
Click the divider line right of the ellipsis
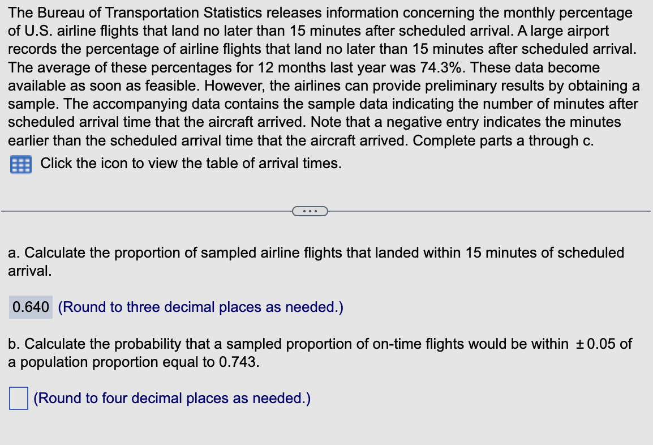click(x=489, y=211)
